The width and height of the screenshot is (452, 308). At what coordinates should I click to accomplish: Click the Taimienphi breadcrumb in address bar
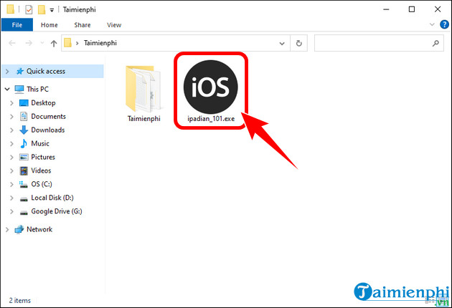pyautogui.click(x=100, y=43)
